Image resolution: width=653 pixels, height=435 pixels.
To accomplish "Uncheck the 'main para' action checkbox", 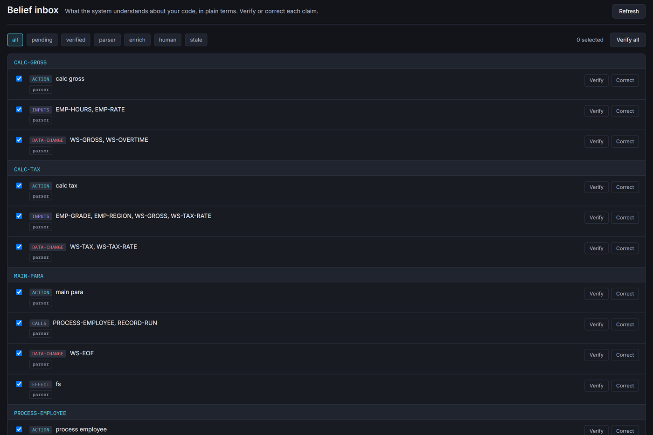I will click(19, 292).
